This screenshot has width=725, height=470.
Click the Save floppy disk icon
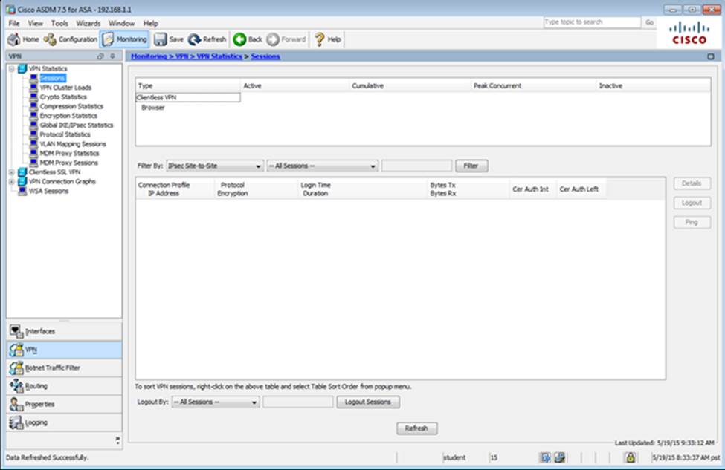(160, 39)
